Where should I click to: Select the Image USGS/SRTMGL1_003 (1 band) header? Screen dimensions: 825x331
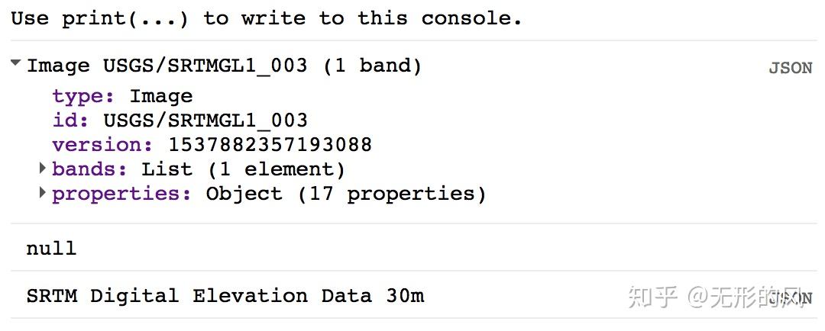click(225, 66)
